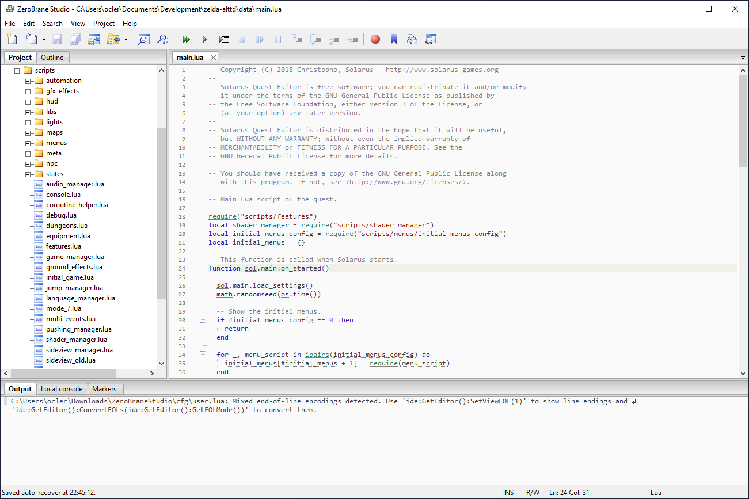
Task: Open the File menu
Action: tap(10, 24)
